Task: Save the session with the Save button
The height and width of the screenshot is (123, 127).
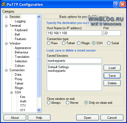Action: click(112, 75)
